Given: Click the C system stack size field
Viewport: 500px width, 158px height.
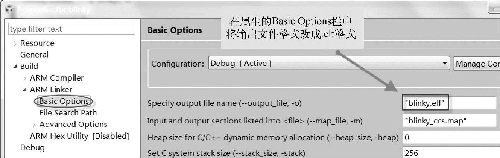Looking at the screenshot, I should (x=449, y=153).
